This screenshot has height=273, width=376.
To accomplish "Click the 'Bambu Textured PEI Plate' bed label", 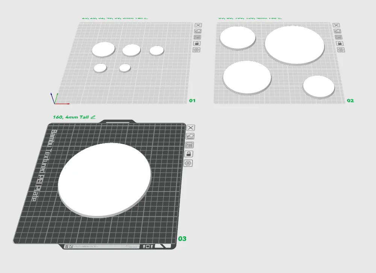I will [43, 166].
